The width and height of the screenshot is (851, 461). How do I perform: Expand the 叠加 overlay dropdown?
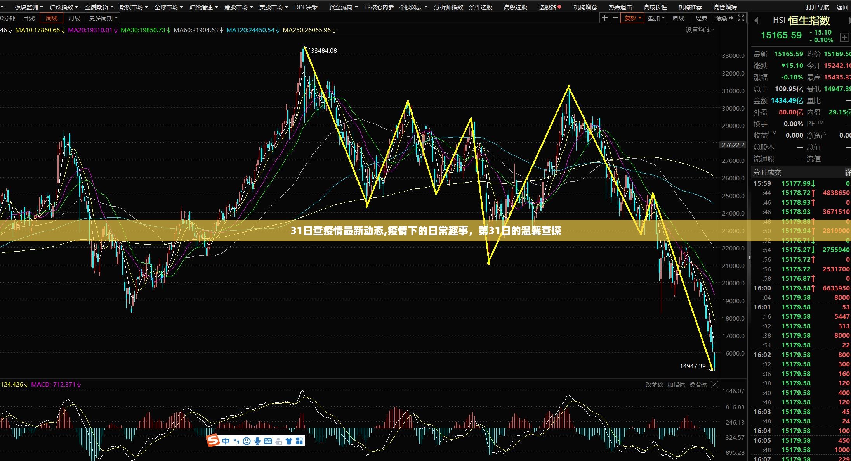pos(656,18)
